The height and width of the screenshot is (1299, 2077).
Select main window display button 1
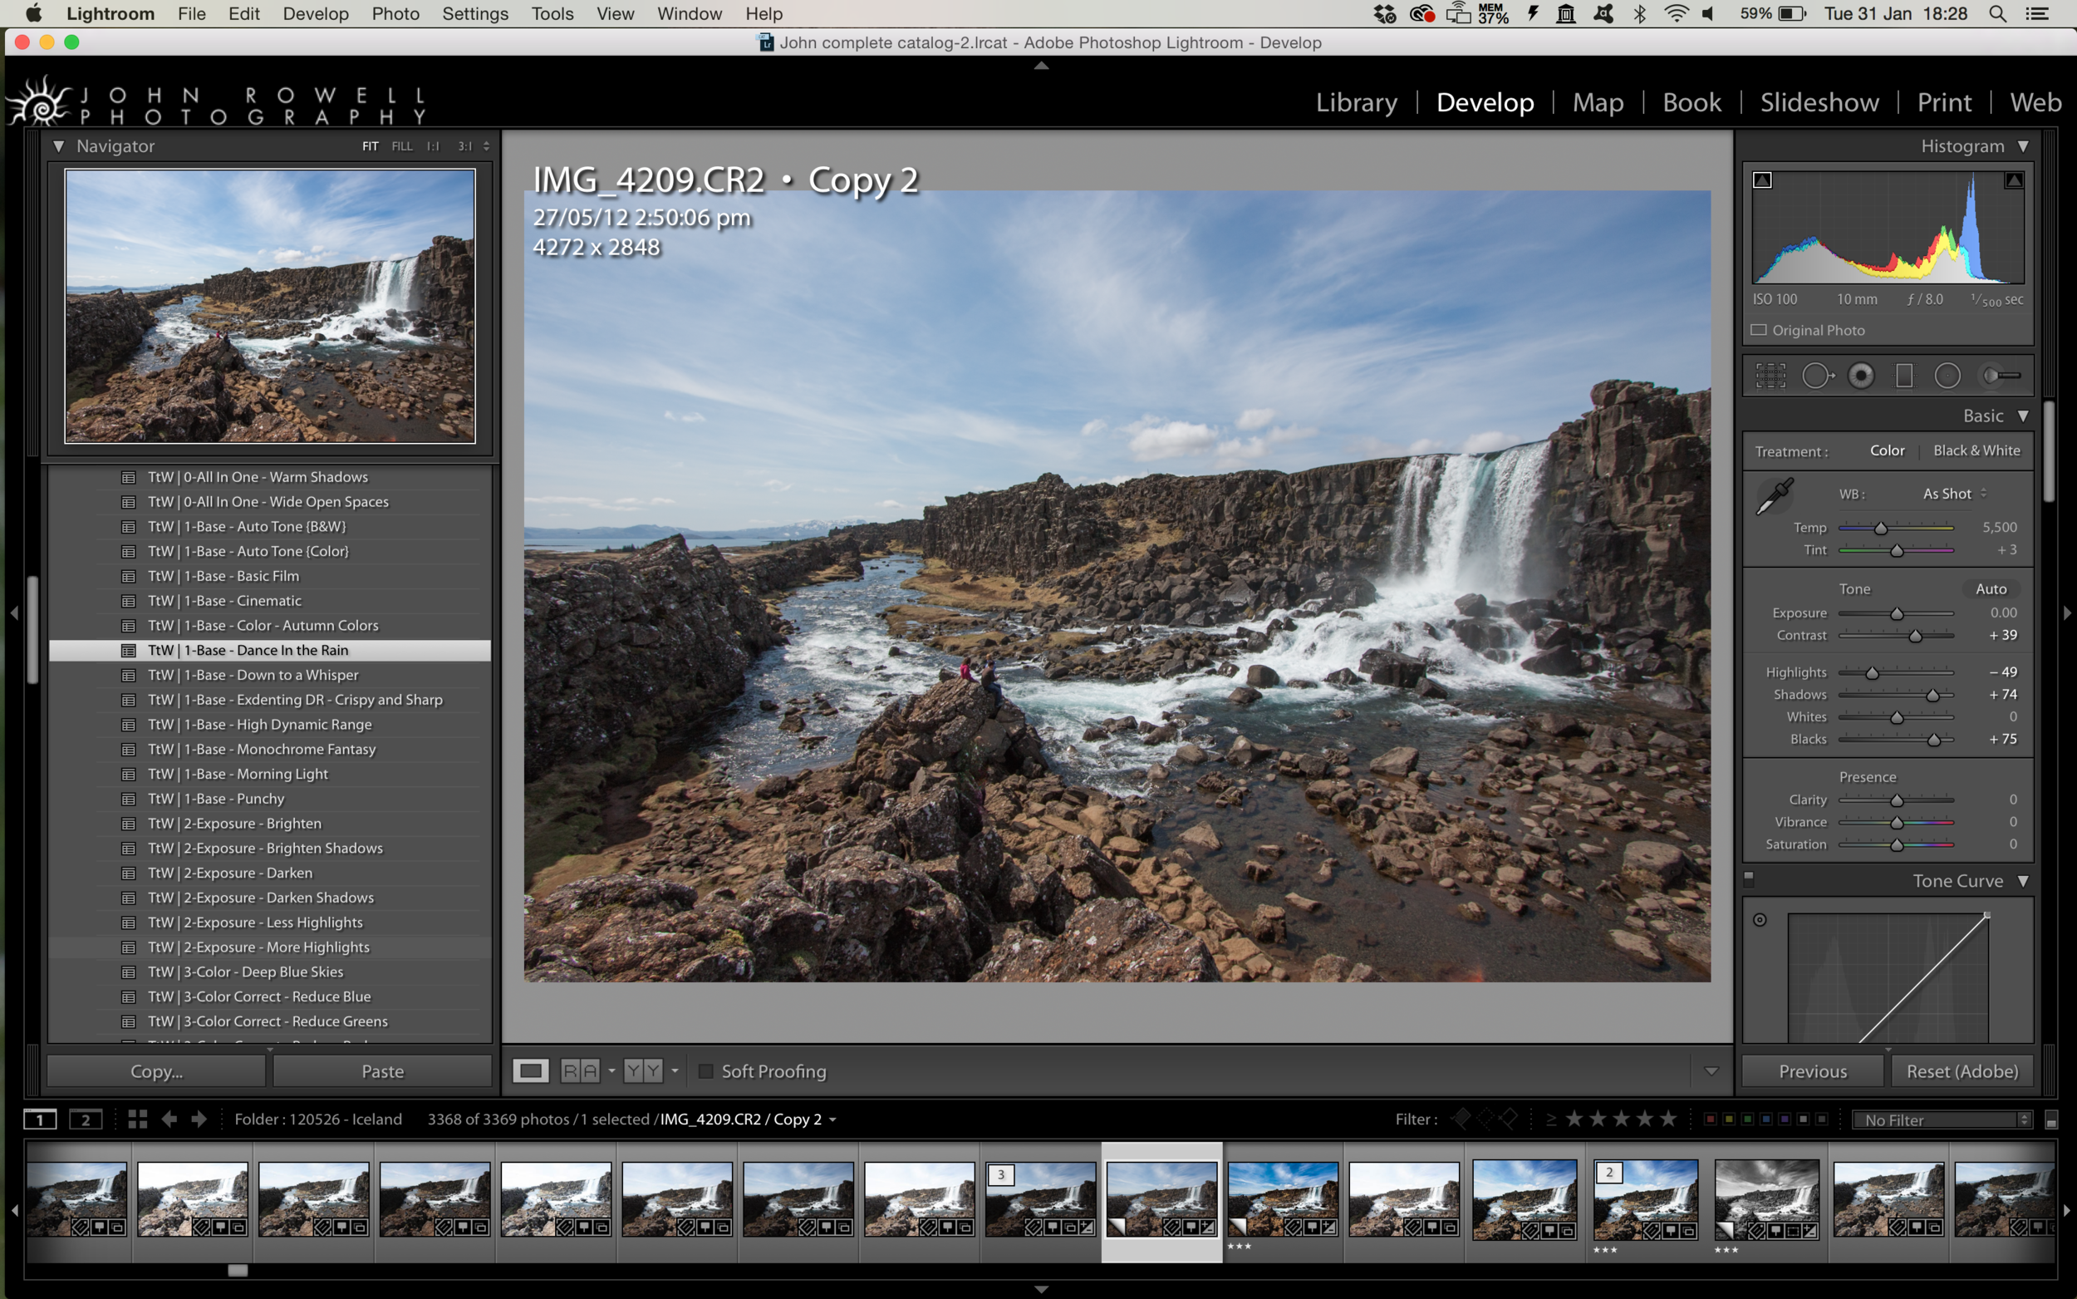40,1119
